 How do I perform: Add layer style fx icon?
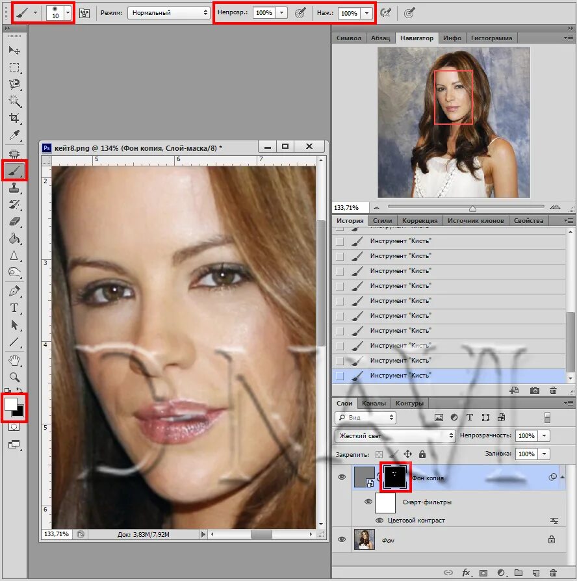466,573
